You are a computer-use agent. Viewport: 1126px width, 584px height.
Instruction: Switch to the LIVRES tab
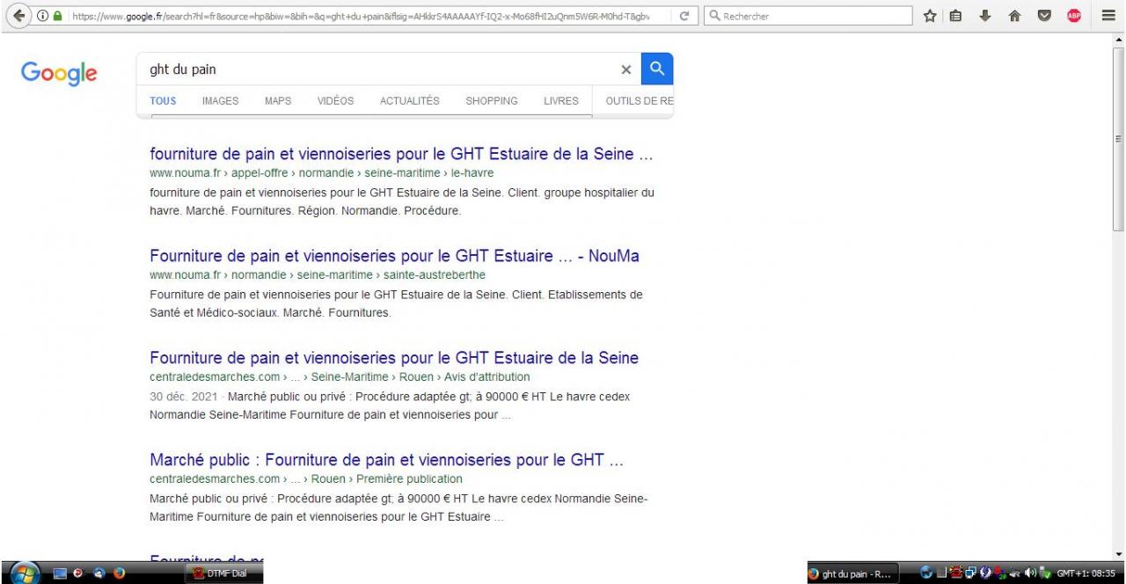coord(561,101)
